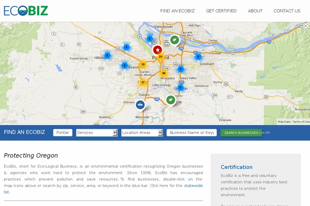Open the yellow cluster marker labeled 21
The width and height of the screenshot is (310, 206).
click(161, 57)
